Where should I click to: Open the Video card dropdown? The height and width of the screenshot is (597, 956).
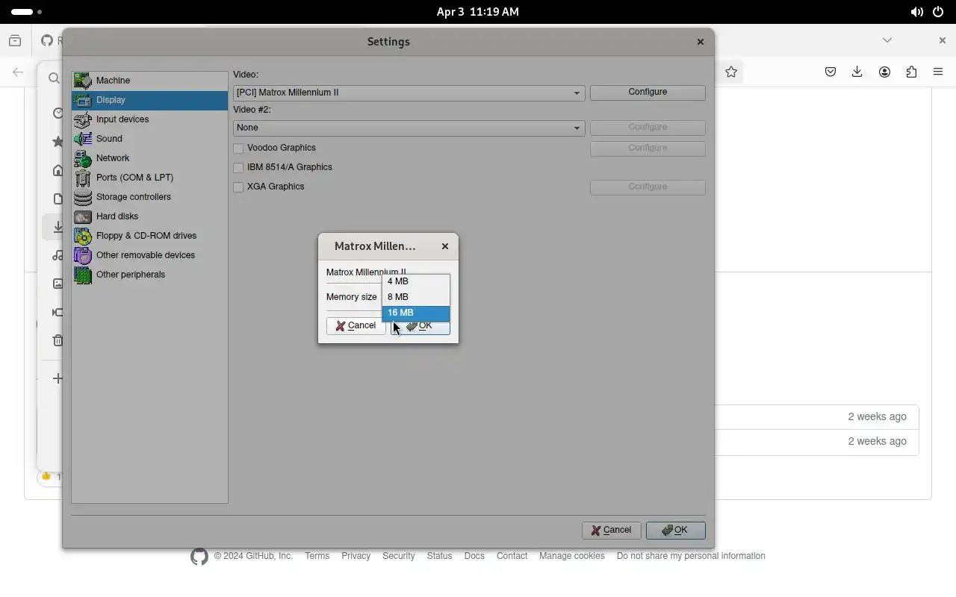click(x=409, y=93)
